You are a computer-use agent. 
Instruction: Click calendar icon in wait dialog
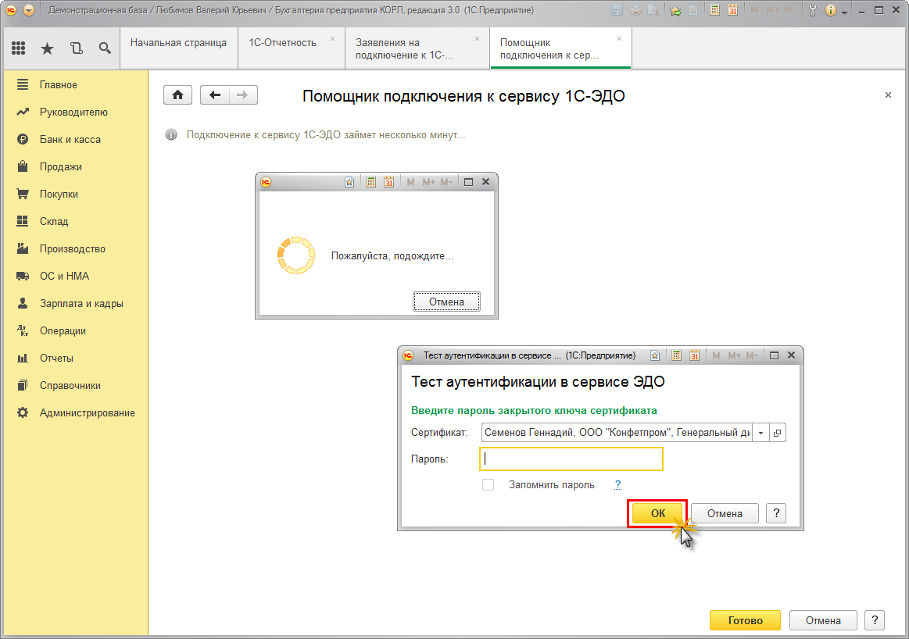point(388,182)
